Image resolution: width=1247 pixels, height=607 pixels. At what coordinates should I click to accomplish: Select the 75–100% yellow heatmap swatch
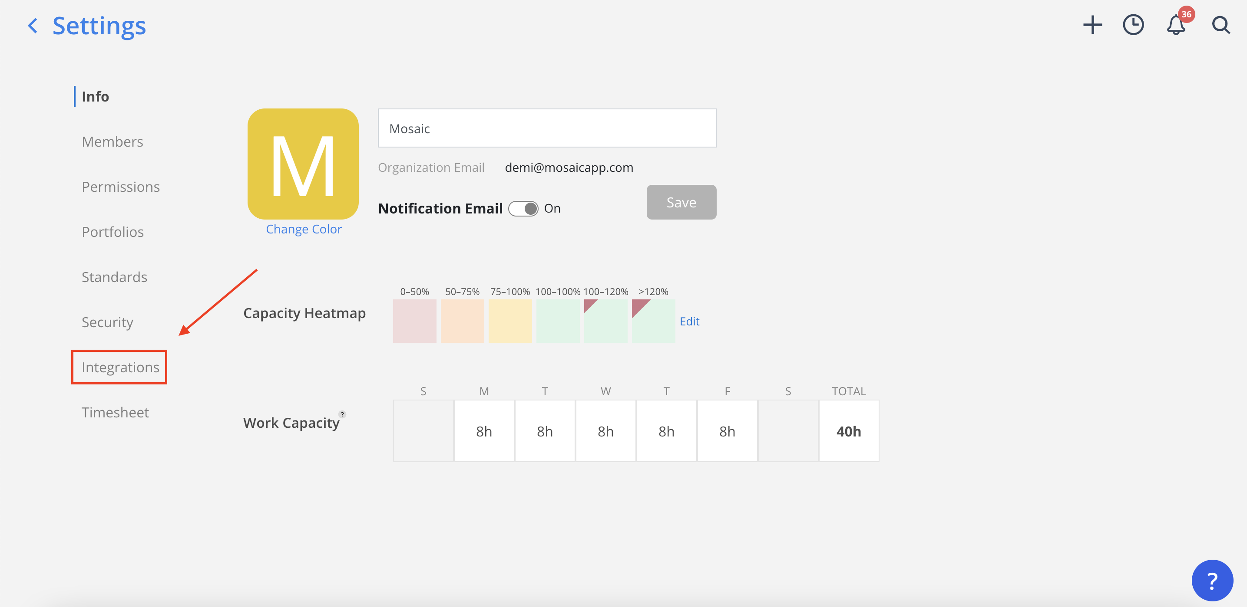tap(510, 321)
